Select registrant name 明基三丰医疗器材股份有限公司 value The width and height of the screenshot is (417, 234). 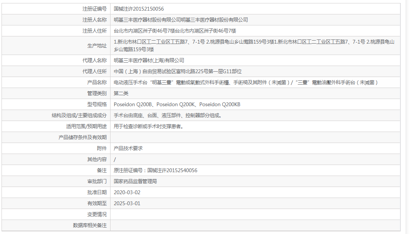coord(181,20)
